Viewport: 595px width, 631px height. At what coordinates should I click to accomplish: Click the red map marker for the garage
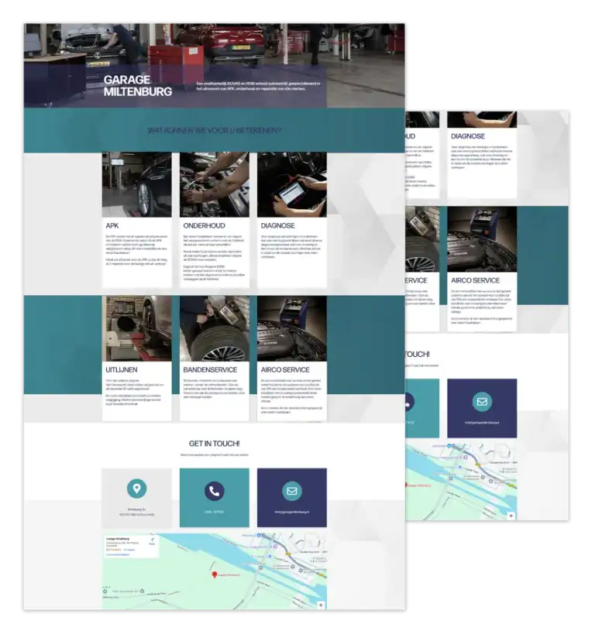[x=215, y=574]
